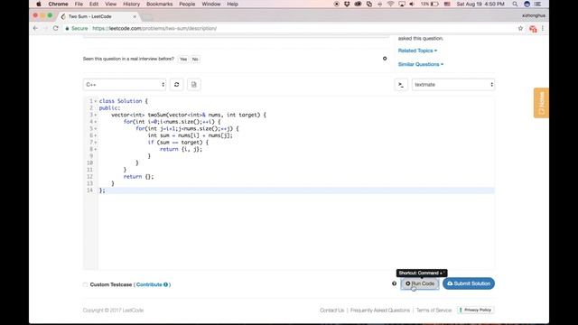This screenshot has width=578, height=325.
Task: Click the Dropbox menu bar icon
Action: point(347,4)
